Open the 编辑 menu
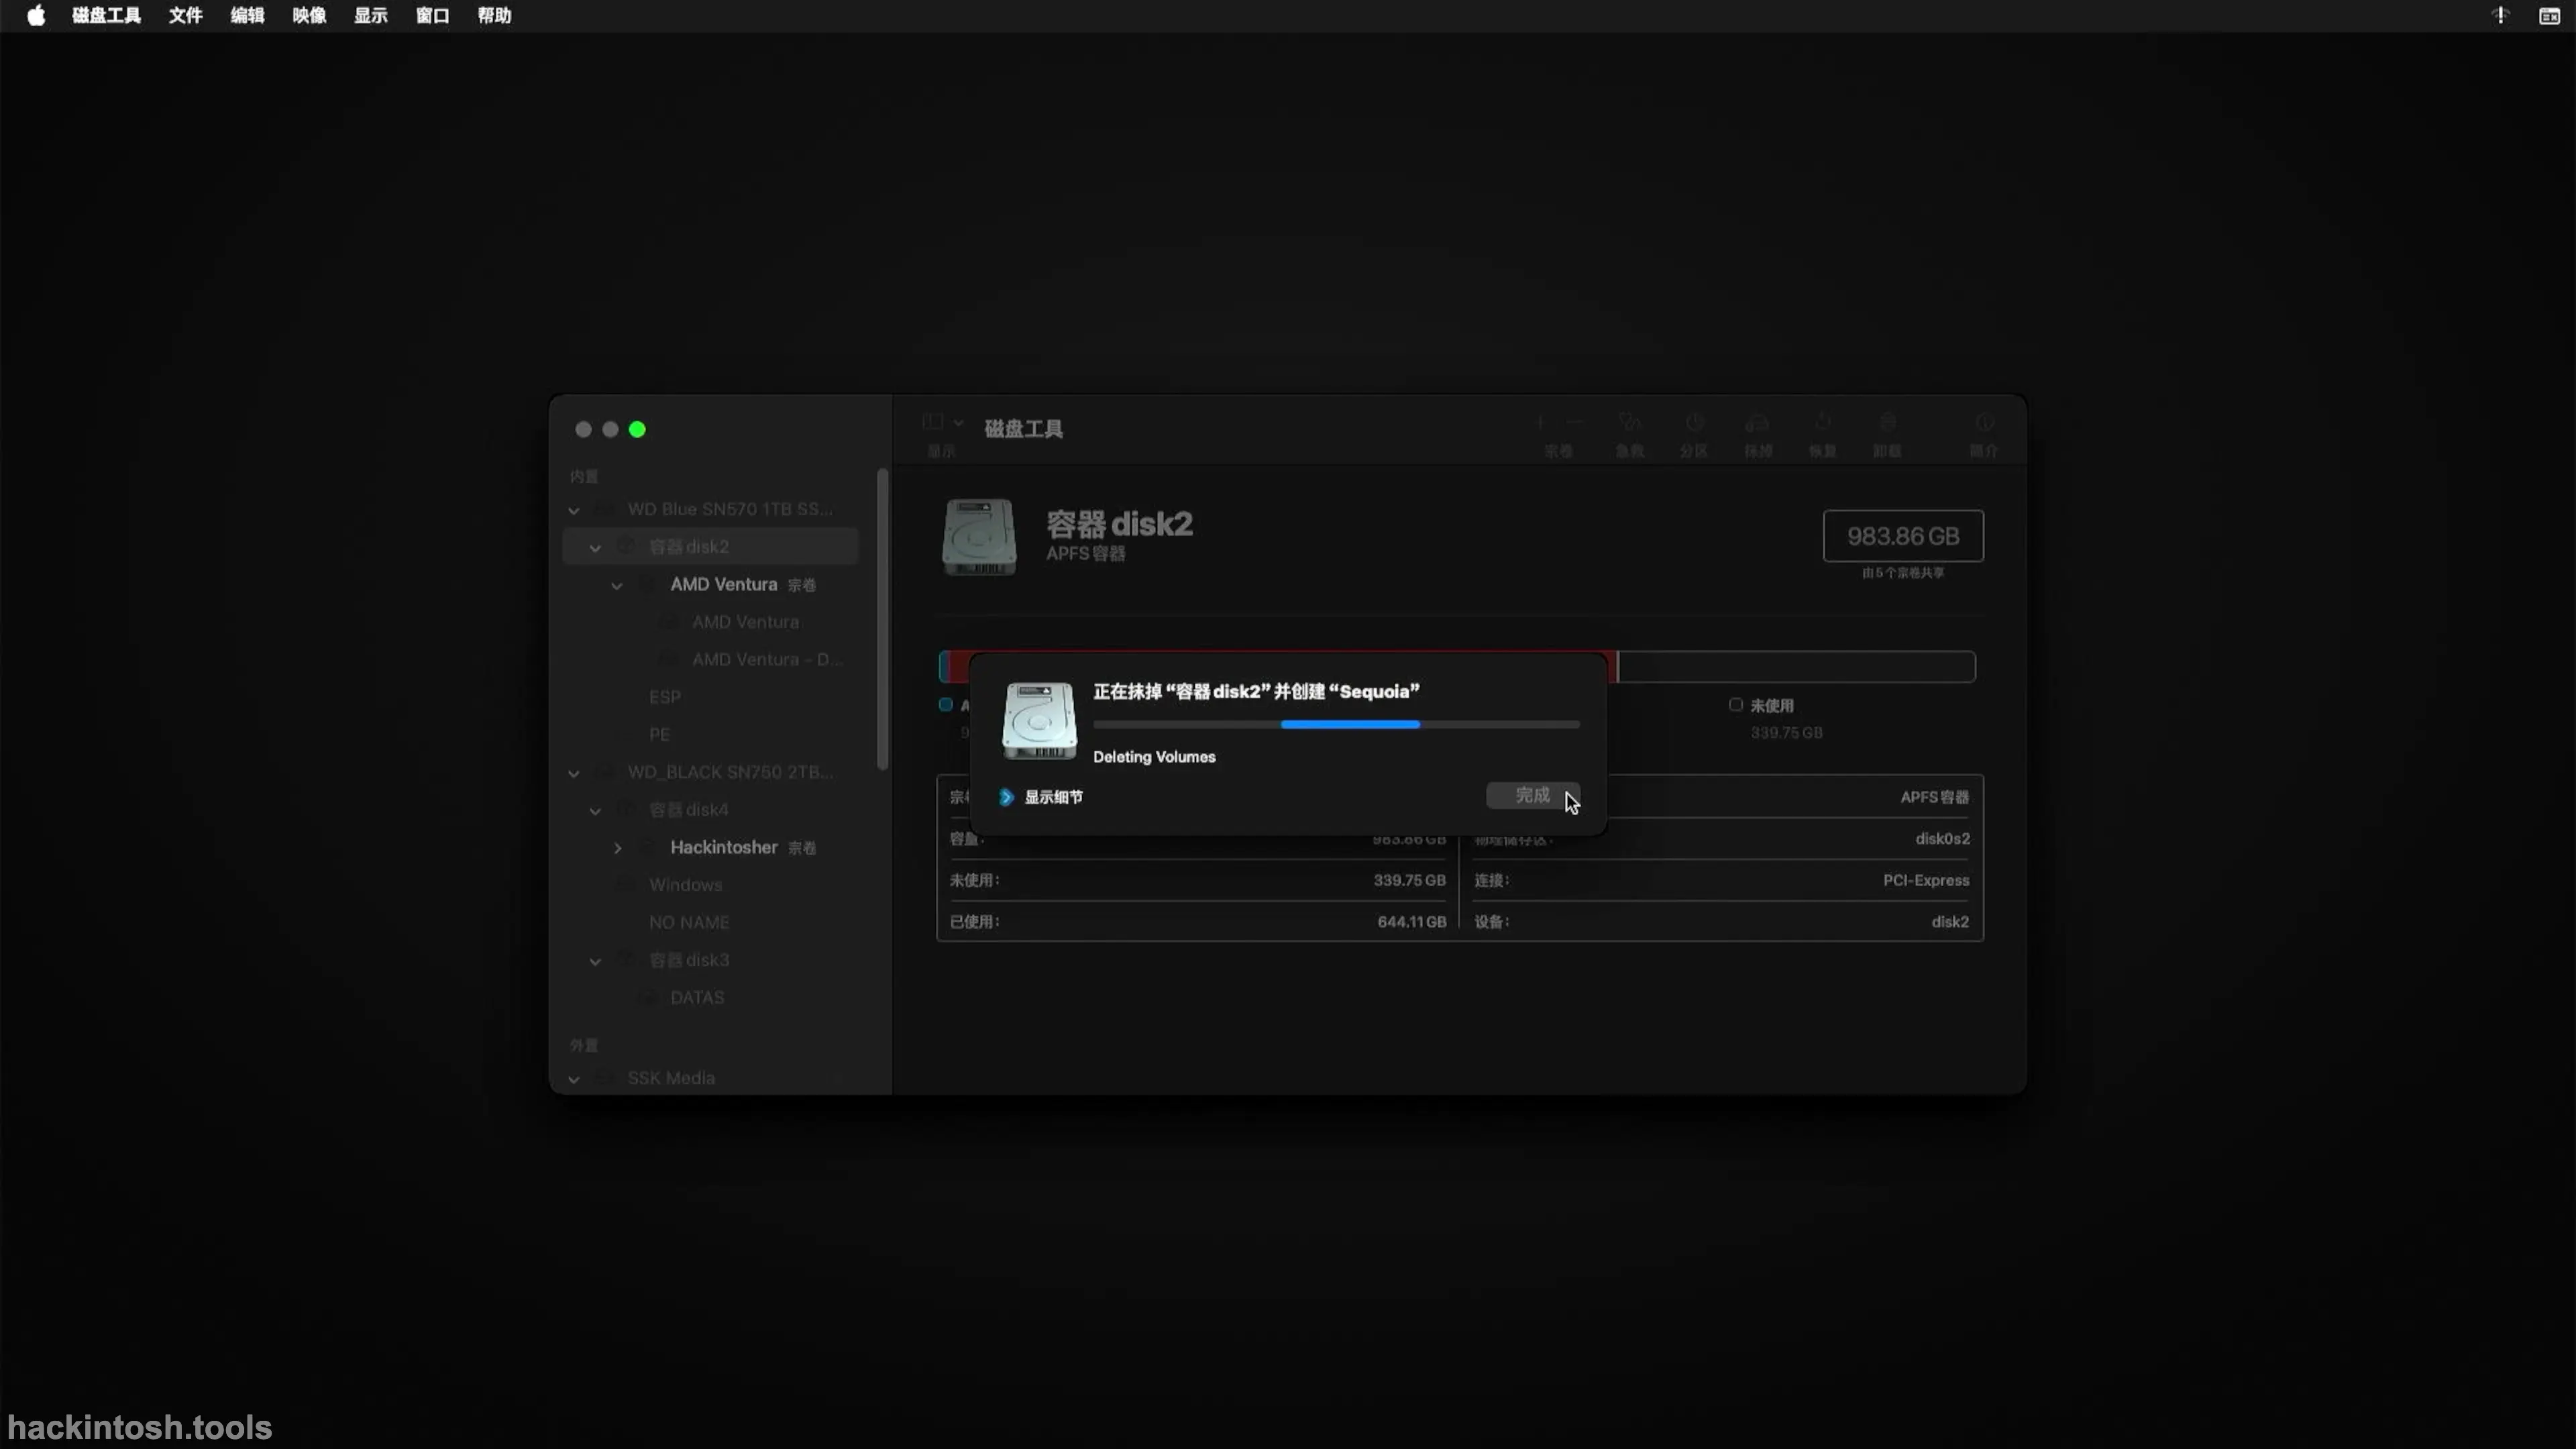Viewport: 2576px width, 1449px height. 247,15
